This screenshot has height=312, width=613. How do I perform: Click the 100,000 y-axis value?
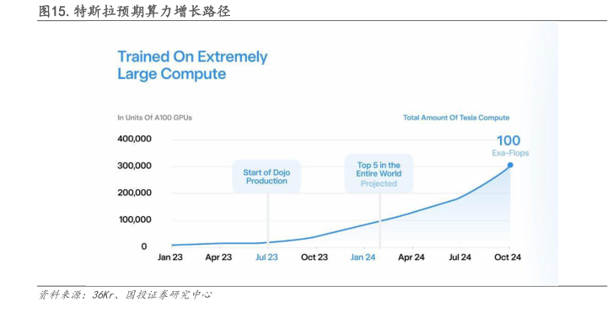[x=135, y=219]
